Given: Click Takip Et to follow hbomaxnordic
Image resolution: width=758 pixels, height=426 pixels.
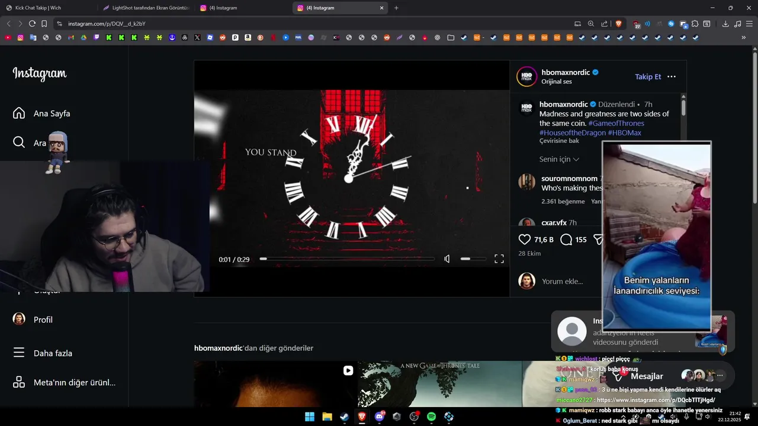Looking at the screenshot, I should [648, 77].
